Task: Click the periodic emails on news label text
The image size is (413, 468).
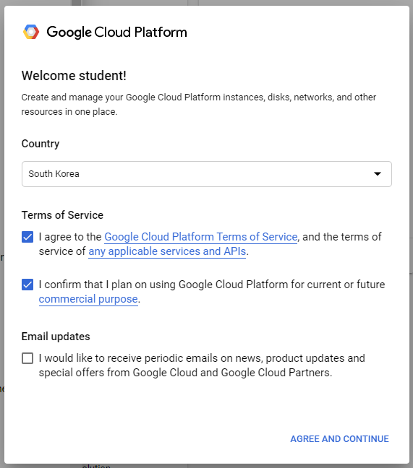Action: click(202, 365)
